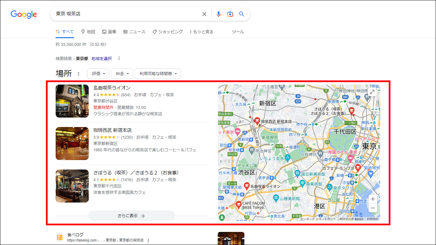436x245 pixels.
Task: Click the 珈琲西武 新宿本店 map pin
Action: tap(257, 120)
